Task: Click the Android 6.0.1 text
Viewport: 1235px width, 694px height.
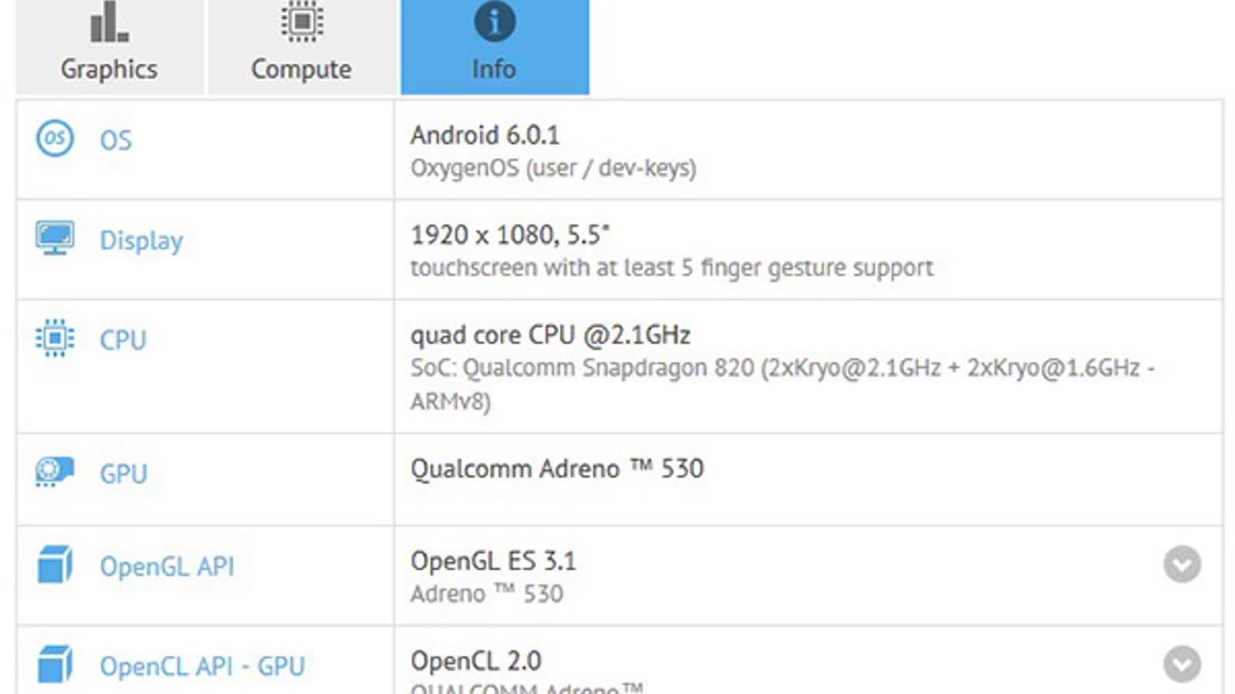Action: click(485, 136)
